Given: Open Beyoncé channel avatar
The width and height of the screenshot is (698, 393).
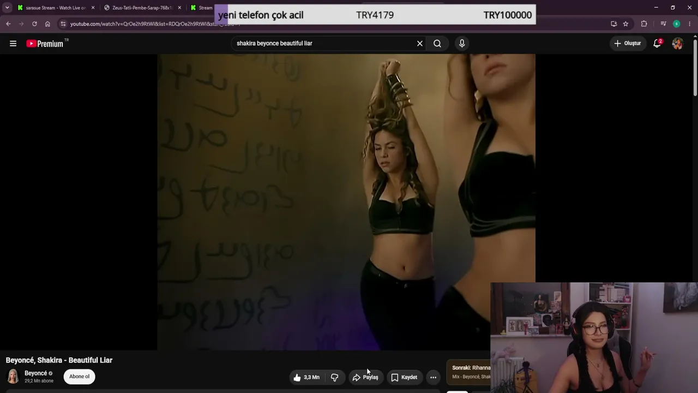Looking at the screenshot, I should [x=13, y=377].
